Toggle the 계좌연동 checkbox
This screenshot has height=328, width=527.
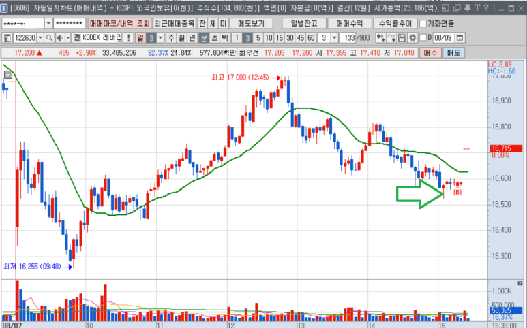[x=423, y=23]
